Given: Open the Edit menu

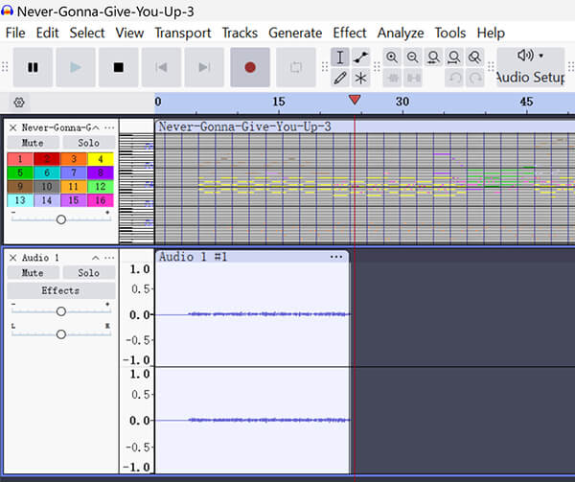Looking at the screenshot, I should pyautogui.click(x=47, y=33).
